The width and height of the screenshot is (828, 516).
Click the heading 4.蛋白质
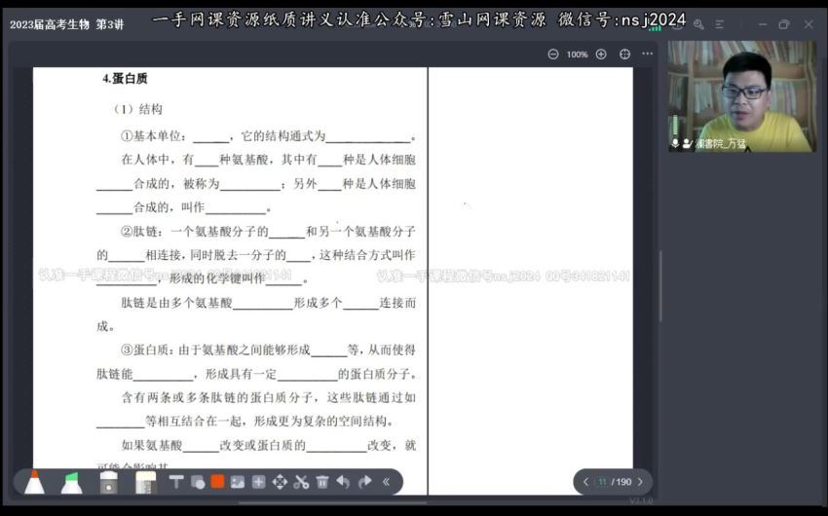pyautogui.click(x=125, y=79)
